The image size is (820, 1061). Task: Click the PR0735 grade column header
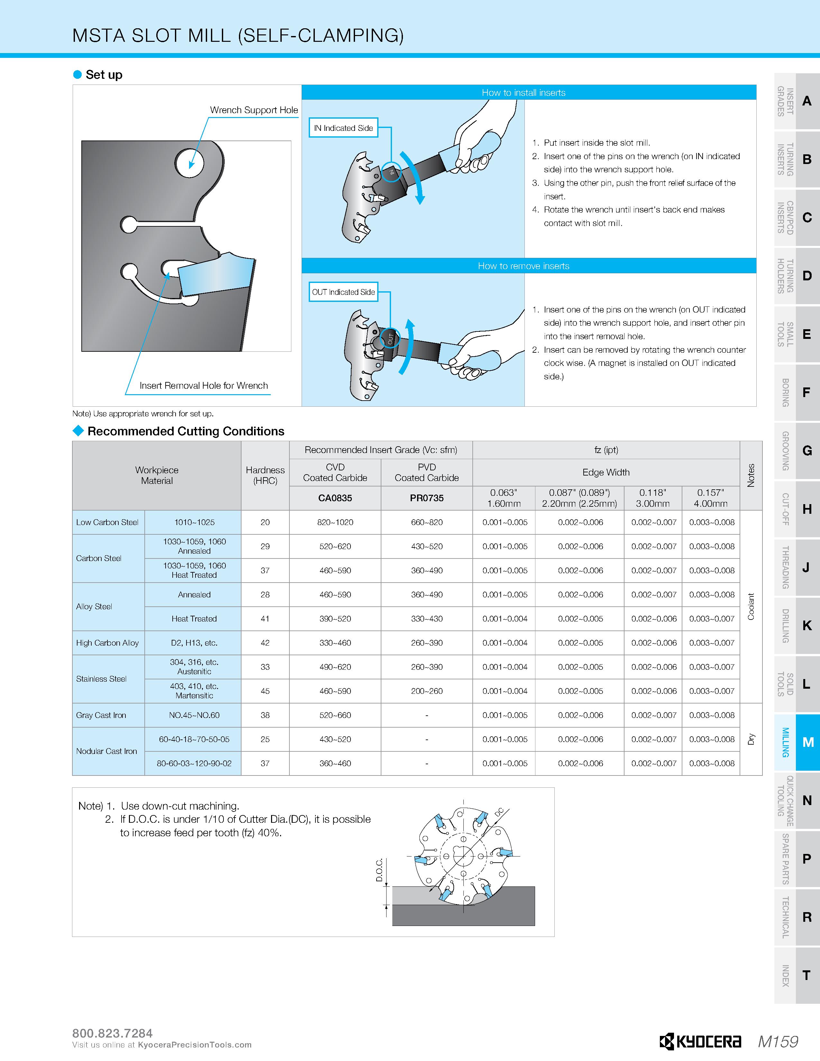coord(426,498)
